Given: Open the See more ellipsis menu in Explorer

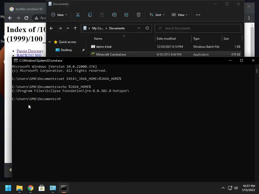Looking at the screenshot, I should [x=198, y=15].
